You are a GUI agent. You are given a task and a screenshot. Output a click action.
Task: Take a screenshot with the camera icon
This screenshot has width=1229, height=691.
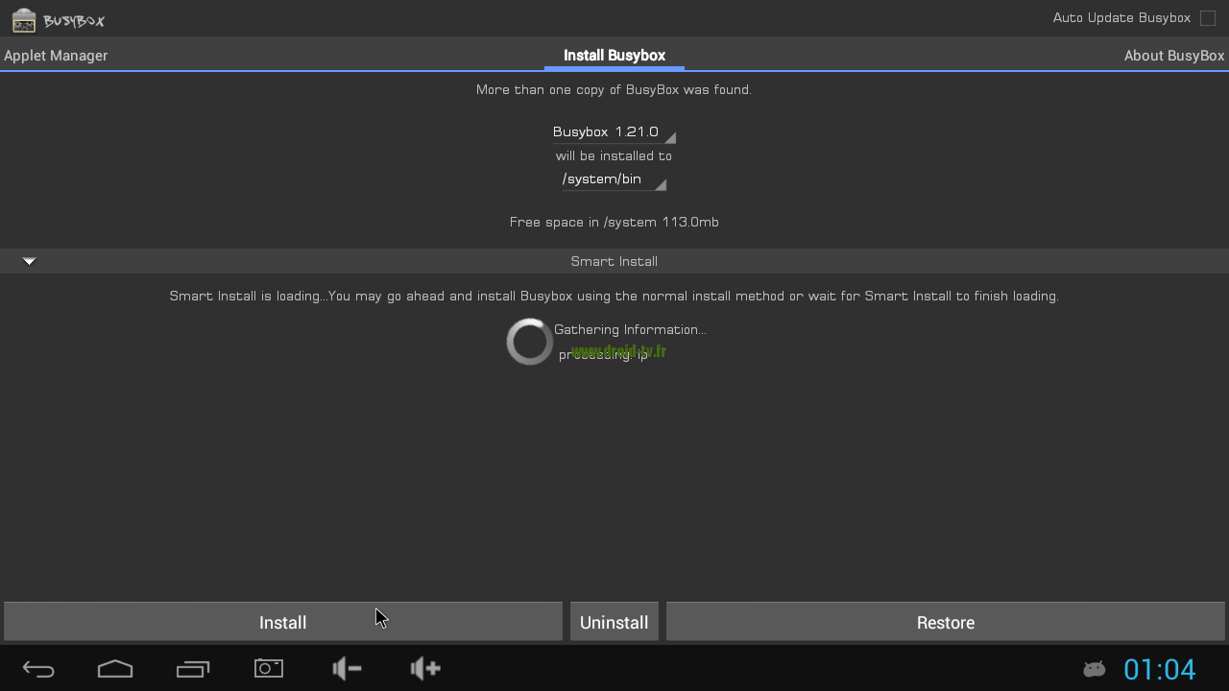[x=269, y=668]
